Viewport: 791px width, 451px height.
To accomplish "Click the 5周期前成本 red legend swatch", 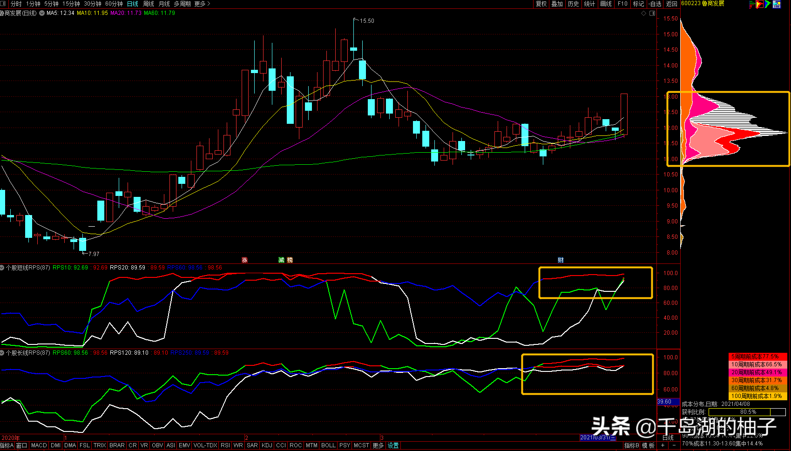I will [x=757, y=357].
